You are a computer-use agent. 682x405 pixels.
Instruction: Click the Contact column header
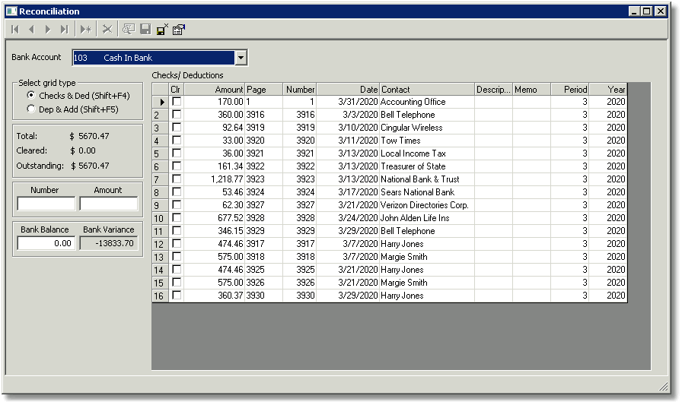click(427, 90)
